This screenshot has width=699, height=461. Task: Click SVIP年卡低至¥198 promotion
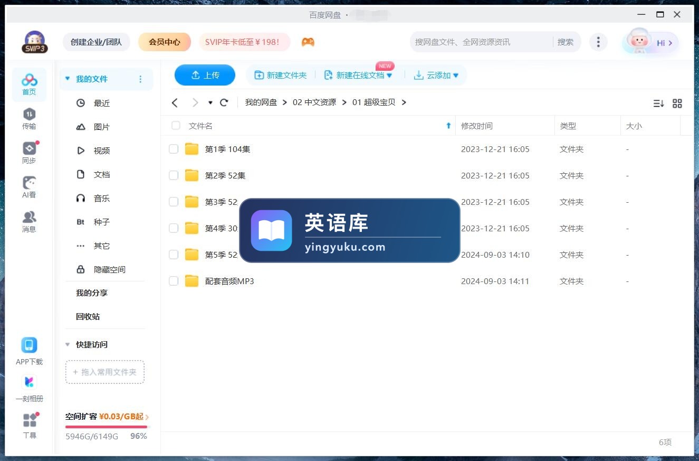click(x=245, y=42)
